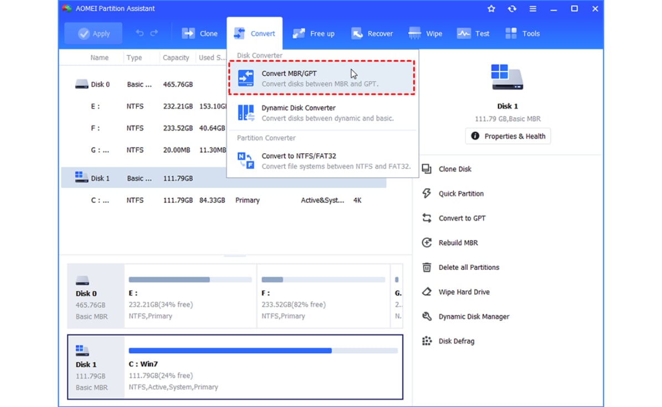The width and height of the screenshot is (662, 407).
Task: Click the Clone Disk icon
Action: [x=426, y=169]
